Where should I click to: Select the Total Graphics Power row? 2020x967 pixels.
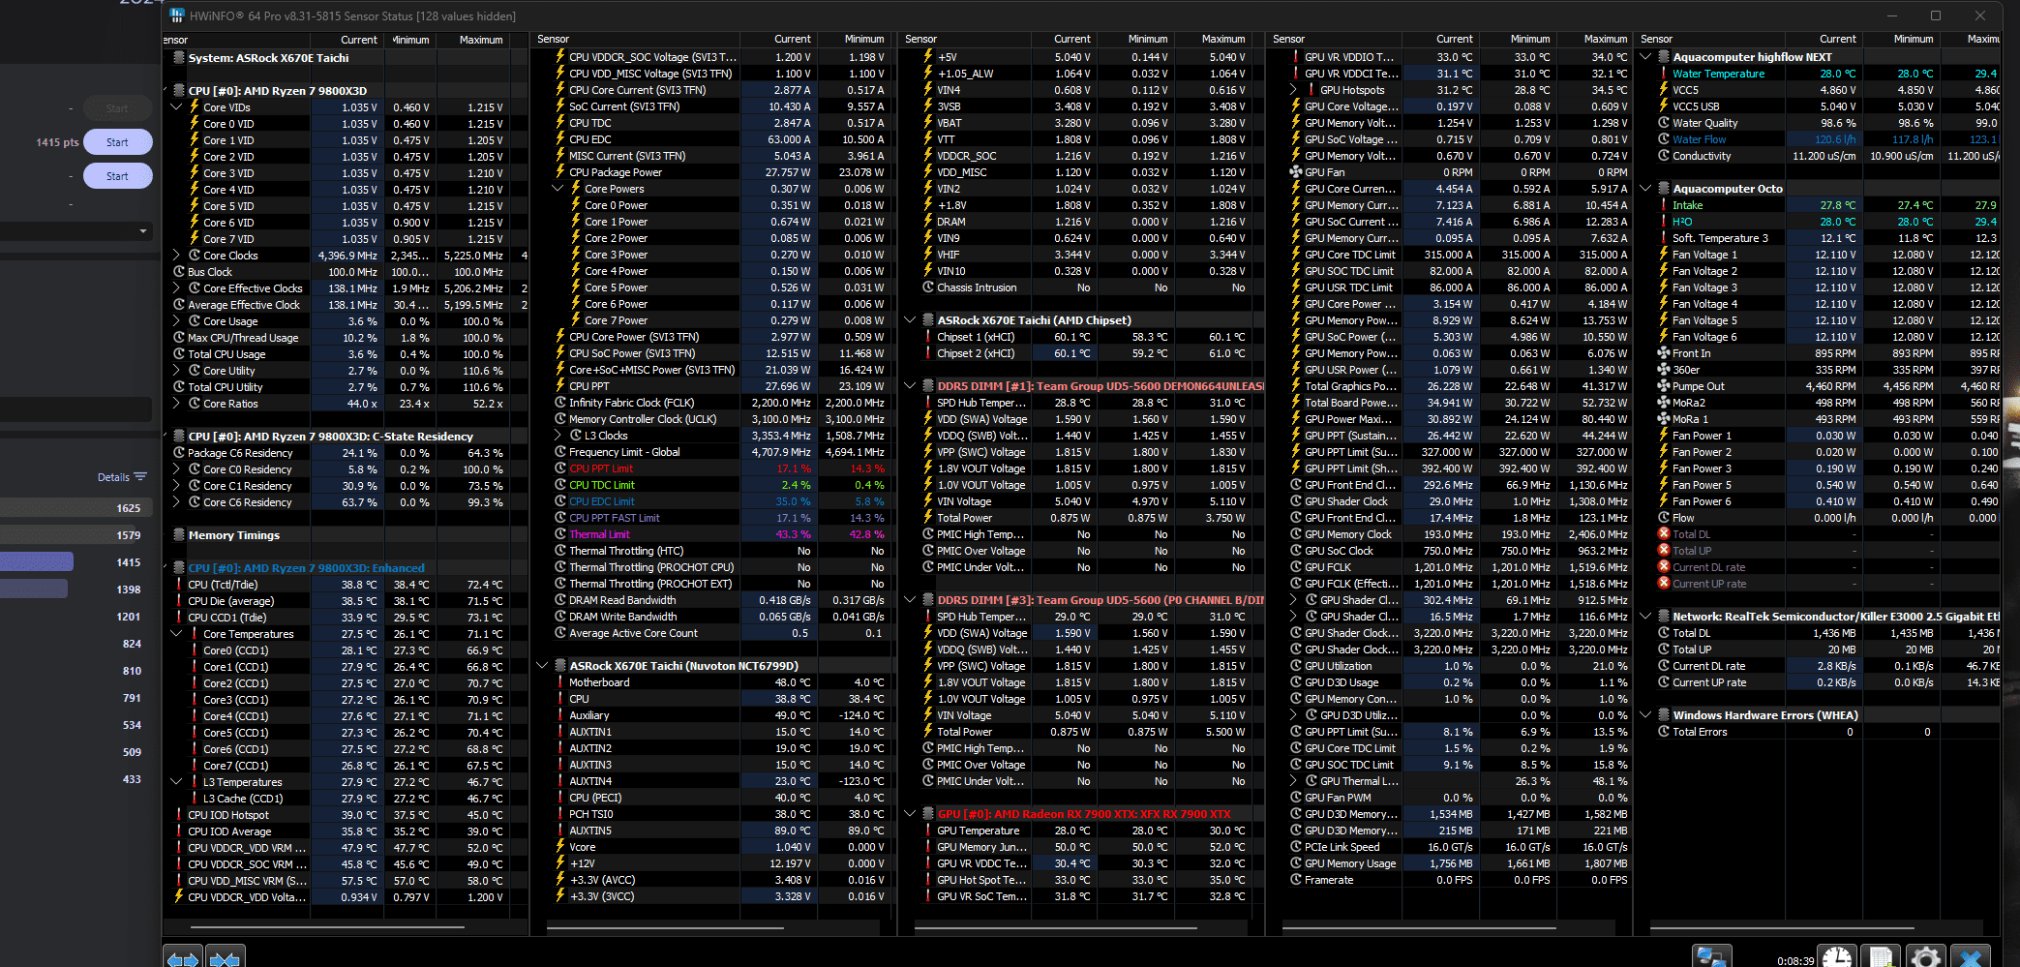point(1459,386)
